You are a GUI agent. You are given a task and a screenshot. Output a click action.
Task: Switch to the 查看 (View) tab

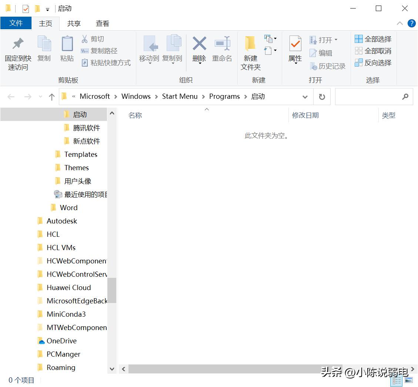pos(102,23)
